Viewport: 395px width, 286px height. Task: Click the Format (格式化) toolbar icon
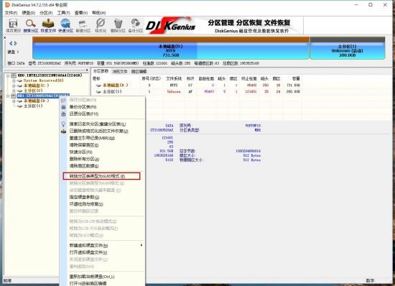[x=101, y=26]
